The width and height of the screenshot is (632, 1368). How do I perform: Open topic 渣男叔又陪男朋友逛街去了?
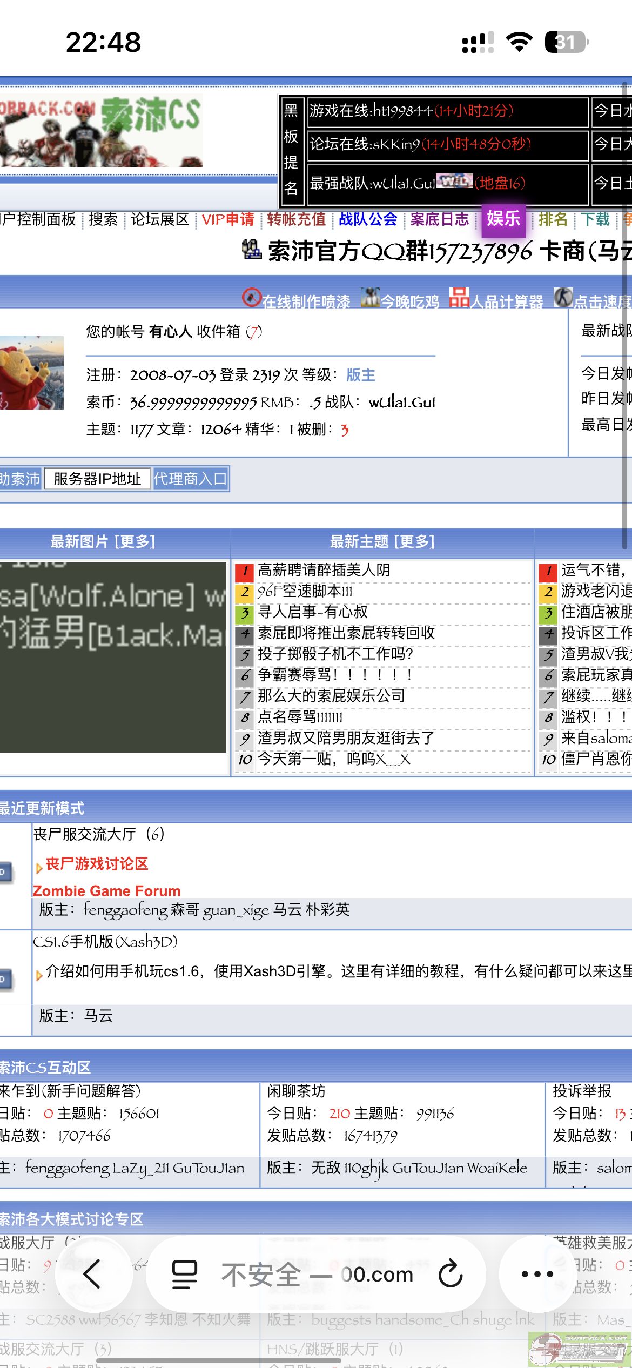(x=346, y=738)
